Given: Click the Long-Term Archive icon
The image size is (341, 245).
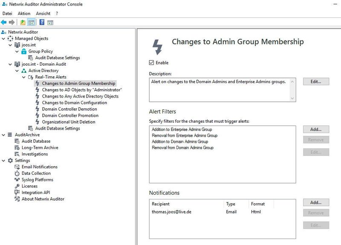Looking at the screenshot, I should click(x=17, y=147).
